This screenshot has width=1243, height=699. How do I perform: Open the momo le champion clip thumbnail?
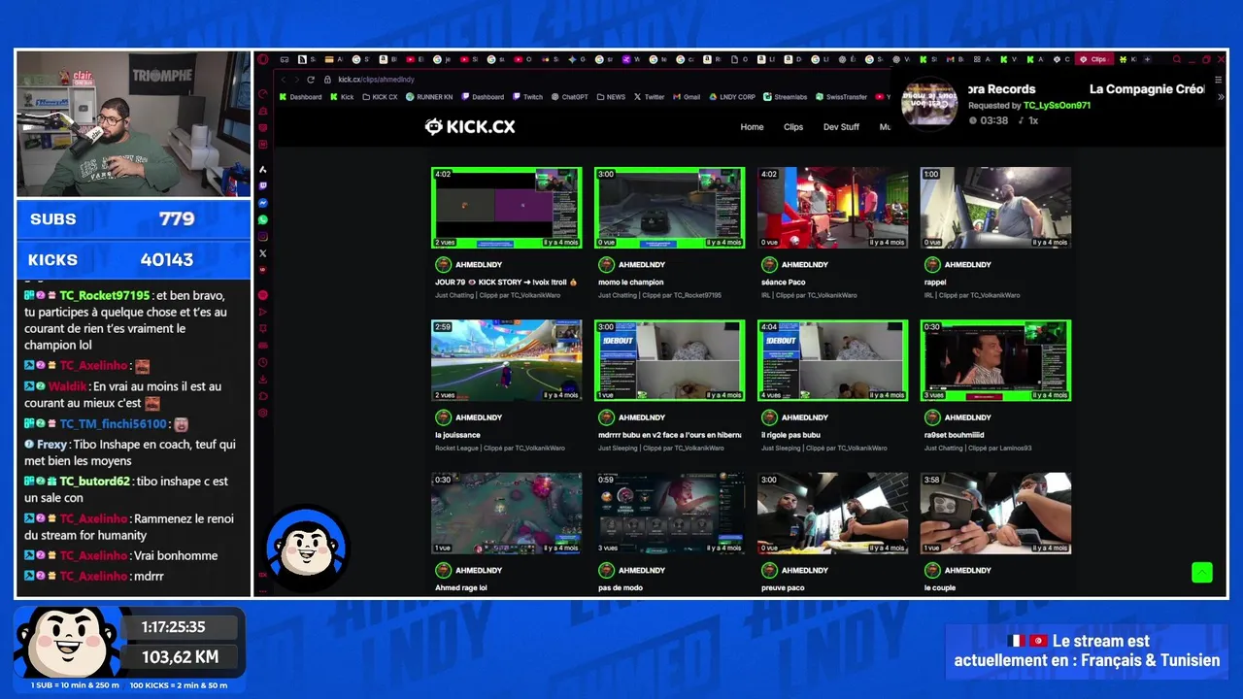tap(669, 208)
